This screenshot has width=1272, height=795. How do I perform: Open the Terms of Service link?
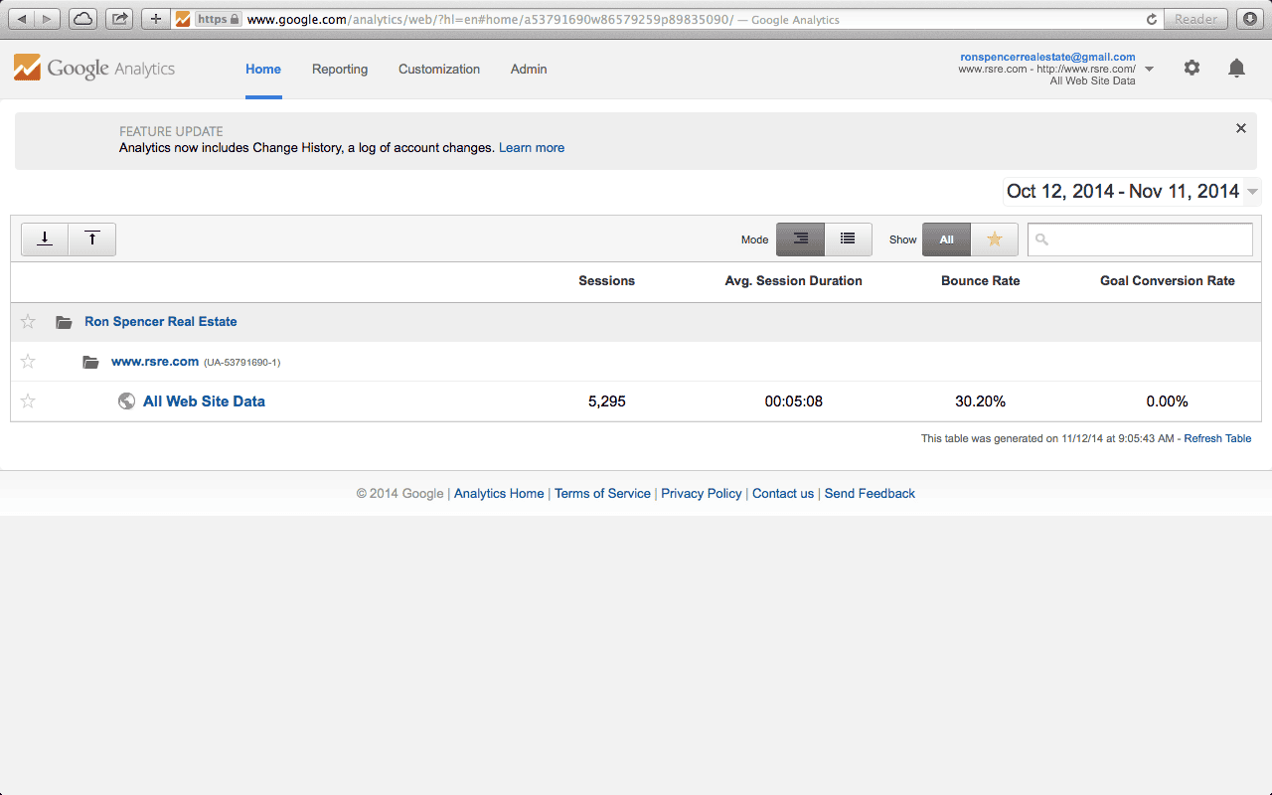[x=602, y=493]
